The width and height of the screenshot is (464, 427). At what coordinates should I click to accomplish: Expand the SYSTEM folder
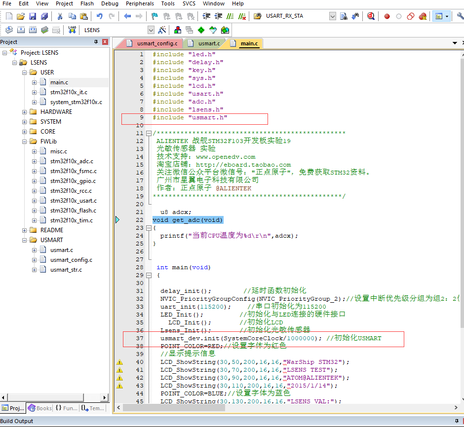(25, 122)
